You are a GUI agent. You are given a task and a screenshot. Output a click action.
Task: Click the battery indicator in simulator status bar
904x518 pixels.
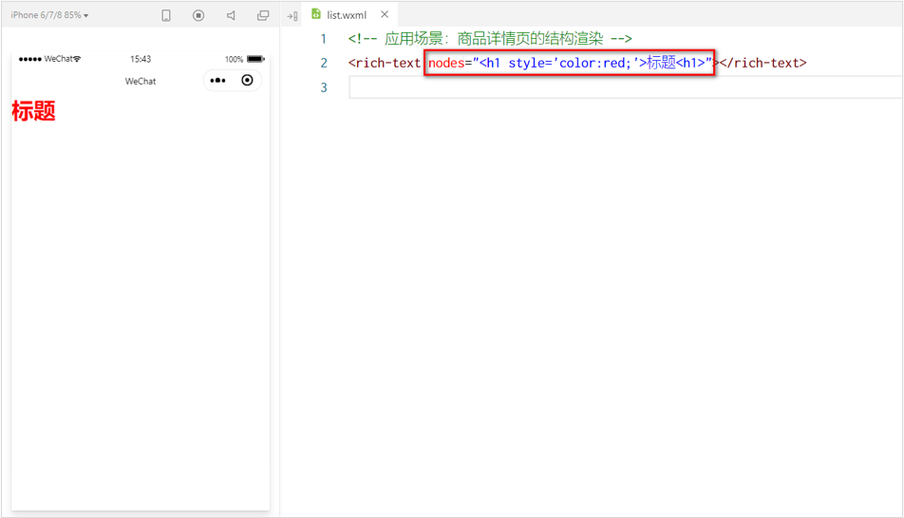pos(254,59)
